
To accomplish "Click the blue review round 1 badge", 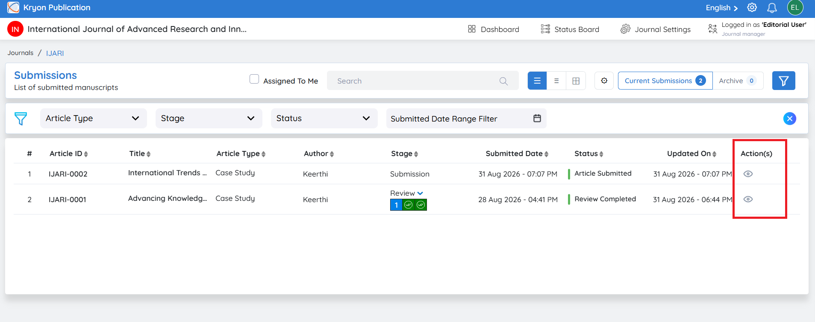I will coord(396,205).
